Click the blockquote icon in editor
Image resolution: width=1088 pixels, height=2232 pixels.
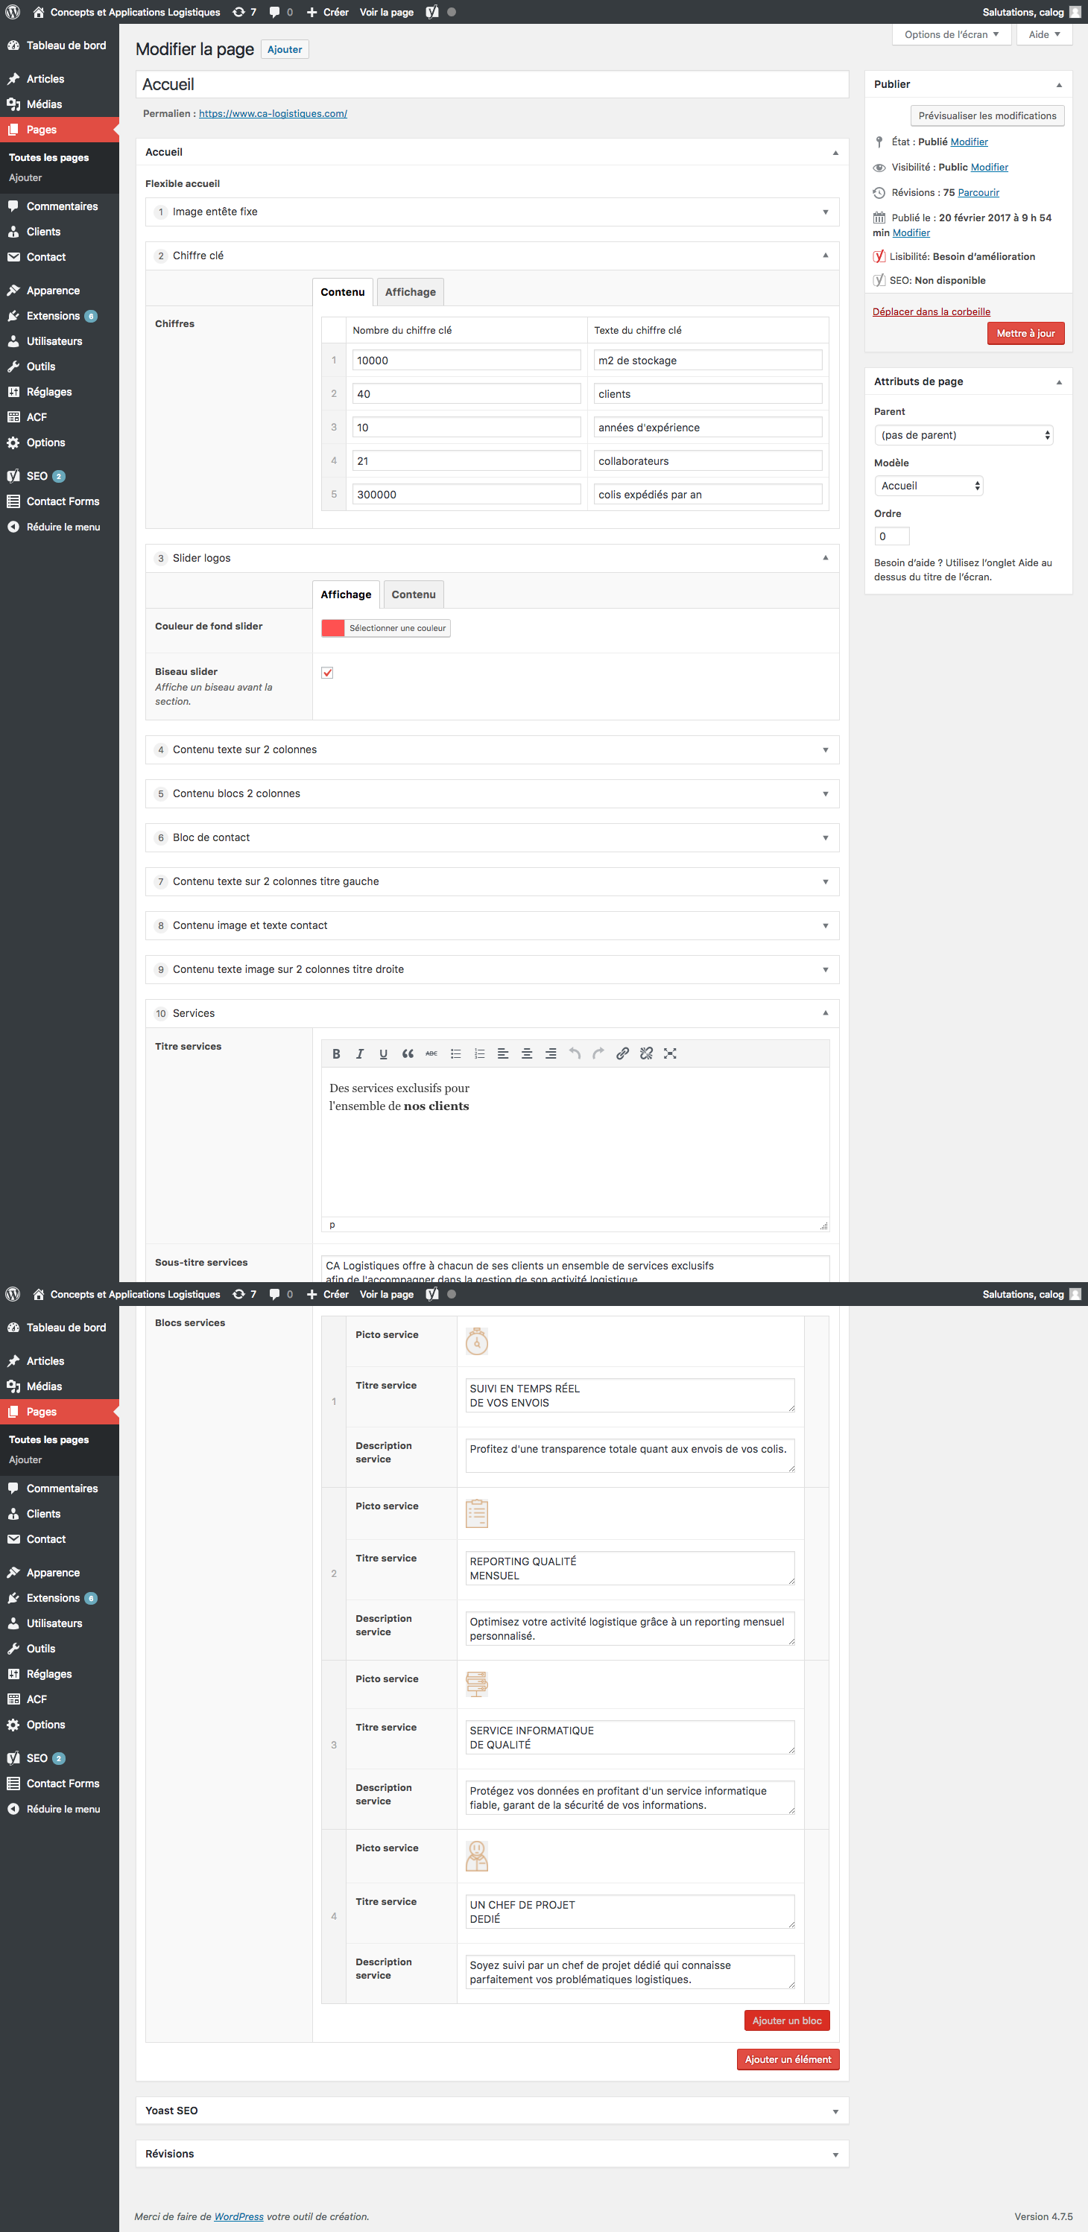(408, 1053)
